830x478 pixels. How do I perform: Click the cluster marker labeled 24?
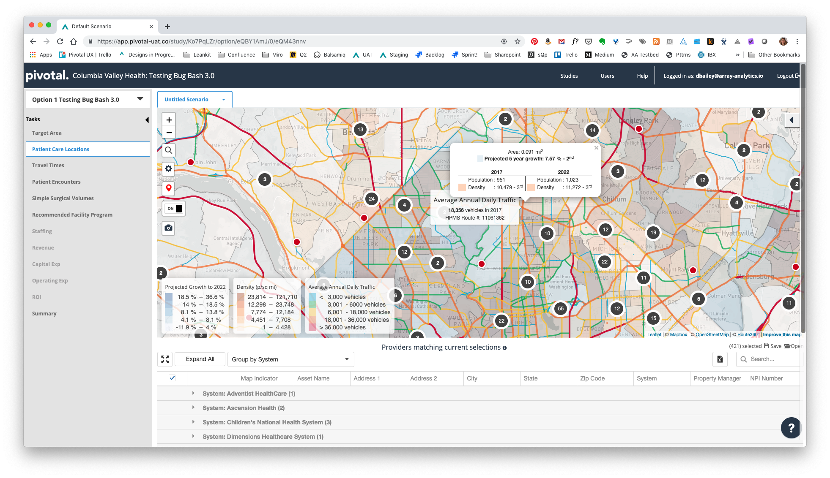(372, 199)
